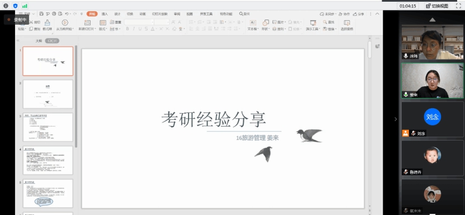This screenshot has height=215, width=465.
Task: Click the Save icon in quick access toolbar
Action: [x=41, y=14]
